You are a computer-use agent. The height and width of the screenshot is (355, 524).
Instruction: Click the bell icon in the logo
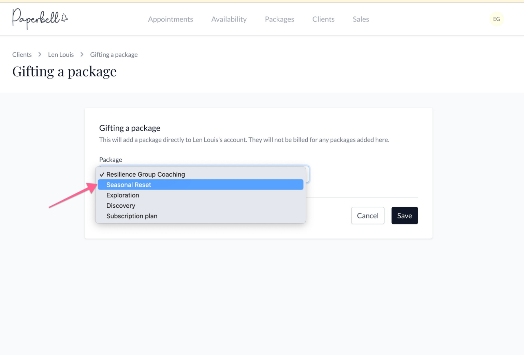coord(65,17)
